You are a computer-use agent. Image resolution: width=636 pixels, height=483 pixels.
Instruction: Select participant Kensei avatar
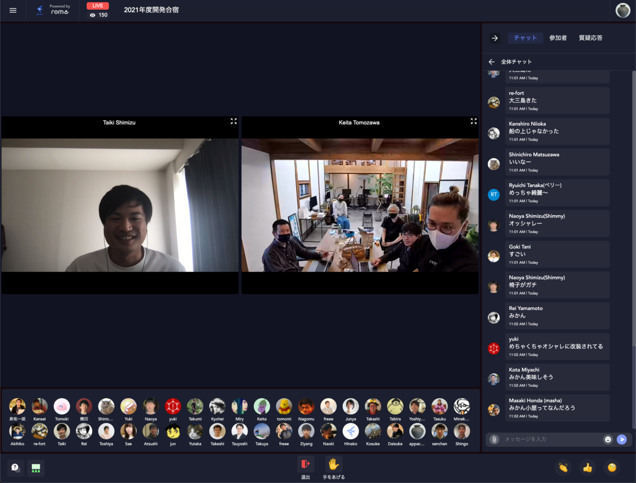(x=39, y=406)
